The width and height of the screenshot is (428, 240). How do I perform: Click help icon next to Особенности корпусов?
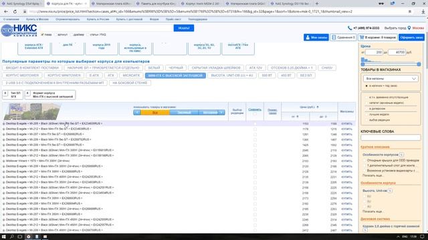(401, 155)
